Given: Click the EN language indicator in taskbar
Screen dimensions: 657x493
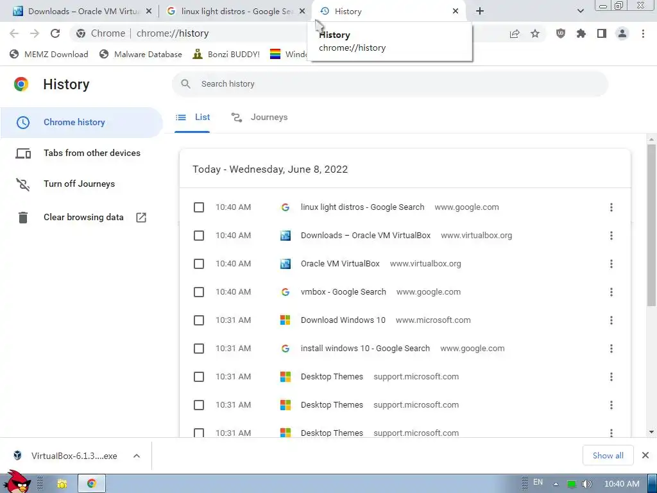Looking at the screenshot, I should click(538, 482).
